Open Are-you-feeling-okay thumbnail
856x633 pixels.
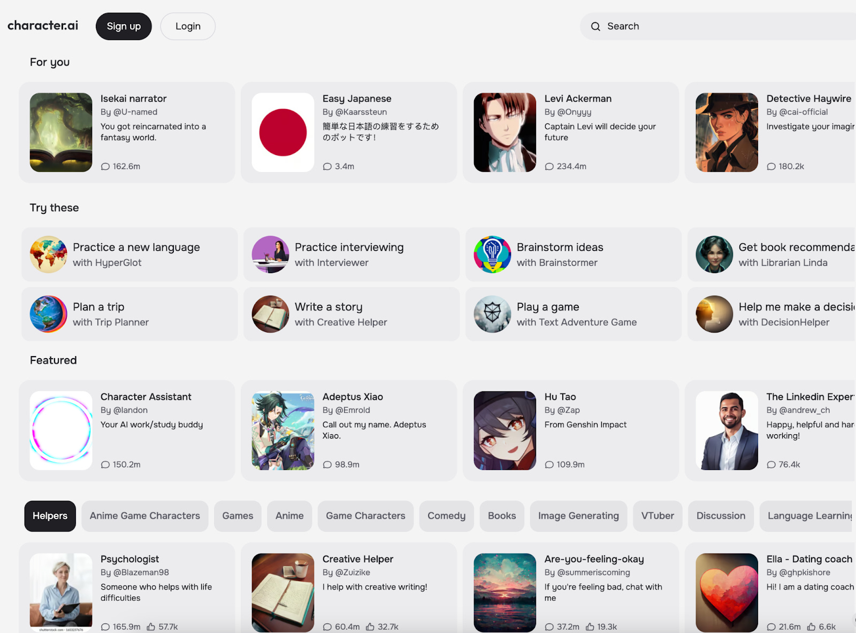pyautogui.click(x=505, y=593)
